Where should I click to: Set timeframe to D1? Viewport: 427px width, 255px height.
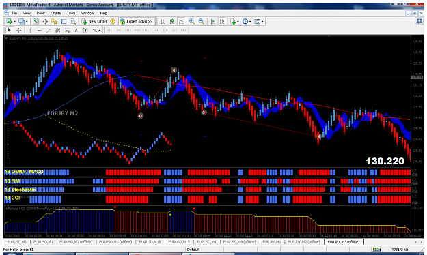click(165, 30)
